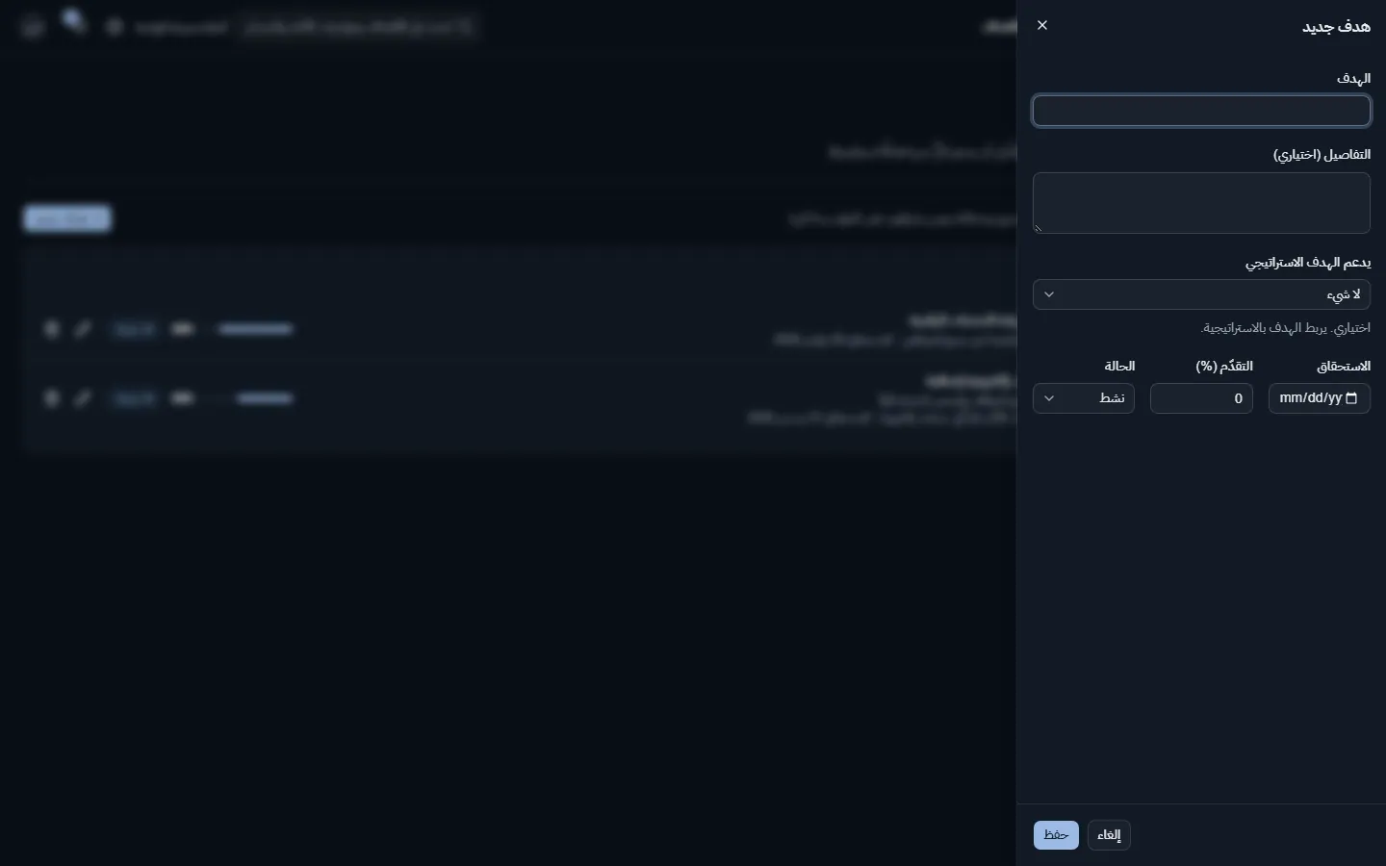Click the "الحالة" status label

(1119, 367)
